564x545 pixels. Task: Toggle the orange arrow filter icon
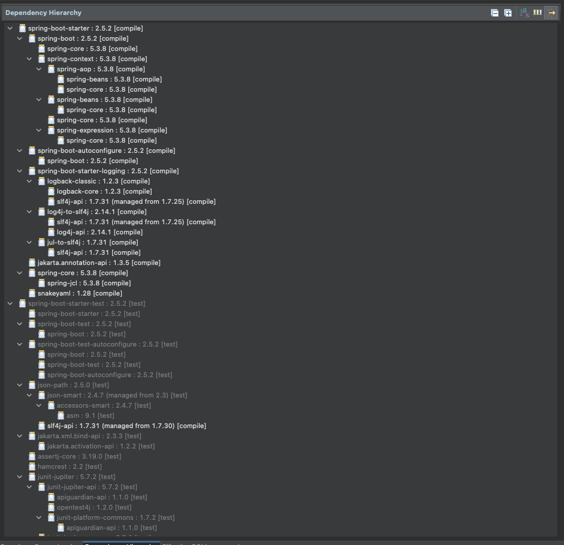coord(551,13)
